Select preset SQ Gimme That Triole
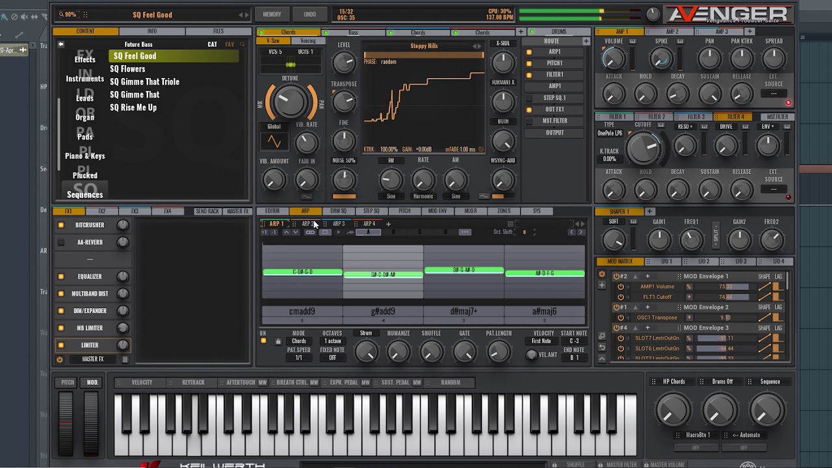832x468 pixels. [144, 82]
